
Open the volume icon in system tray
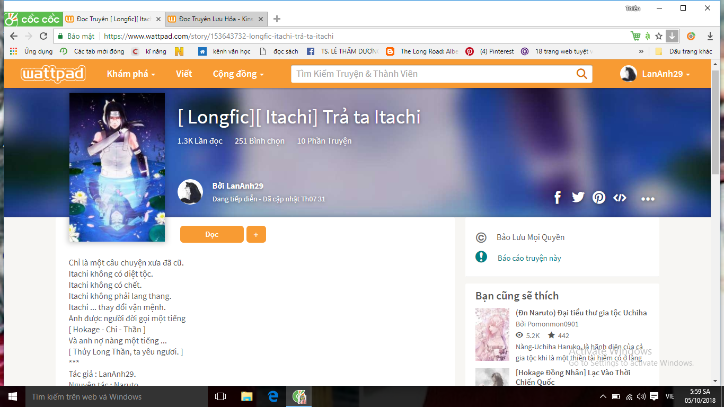click(x=641, y=396)
